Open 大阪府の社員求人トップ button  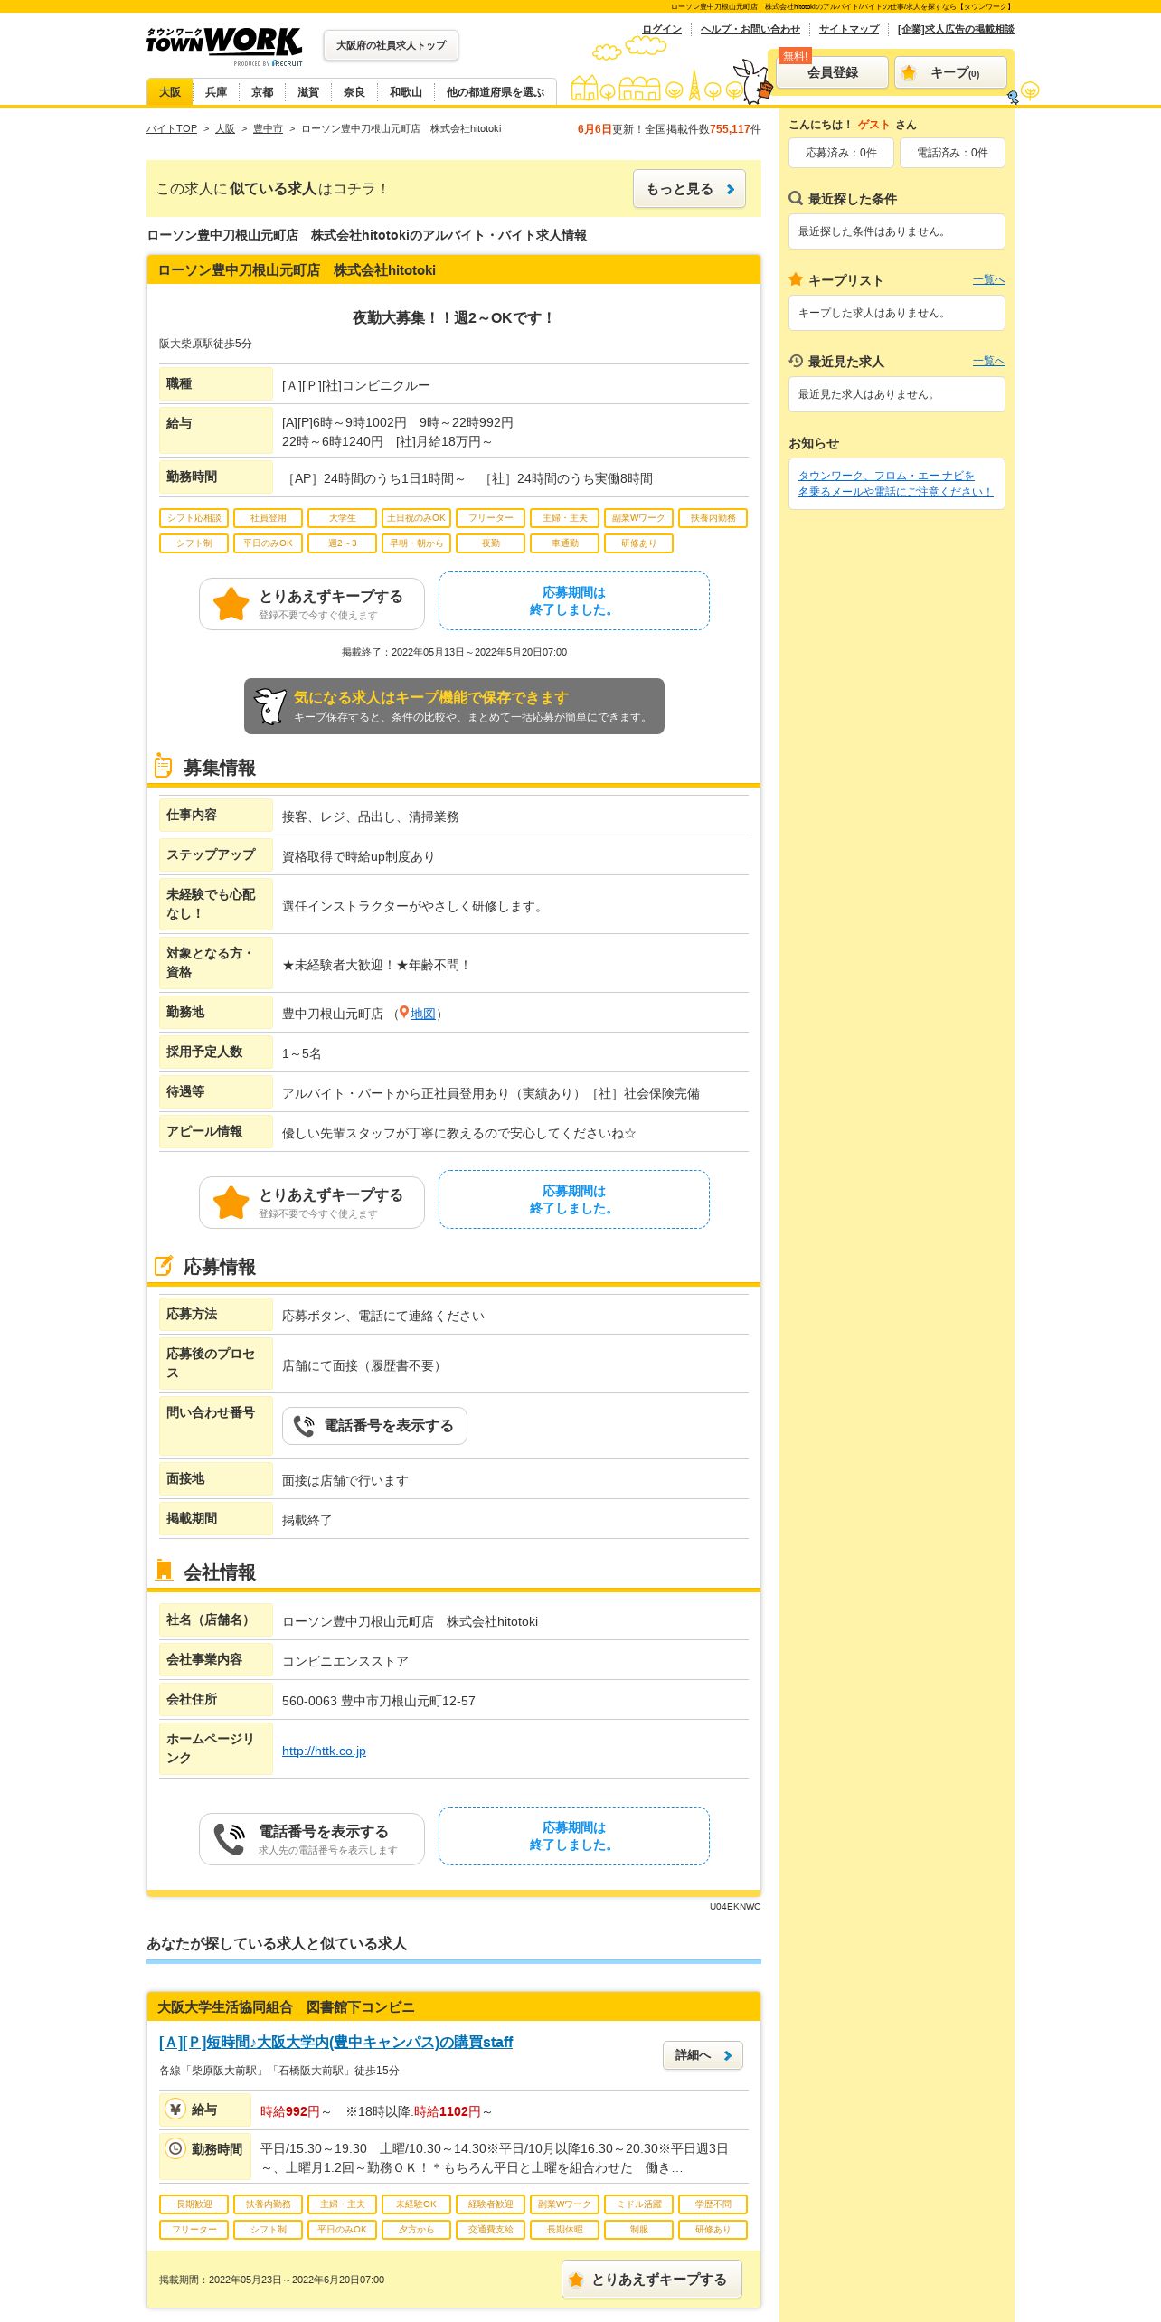(391, 45)
